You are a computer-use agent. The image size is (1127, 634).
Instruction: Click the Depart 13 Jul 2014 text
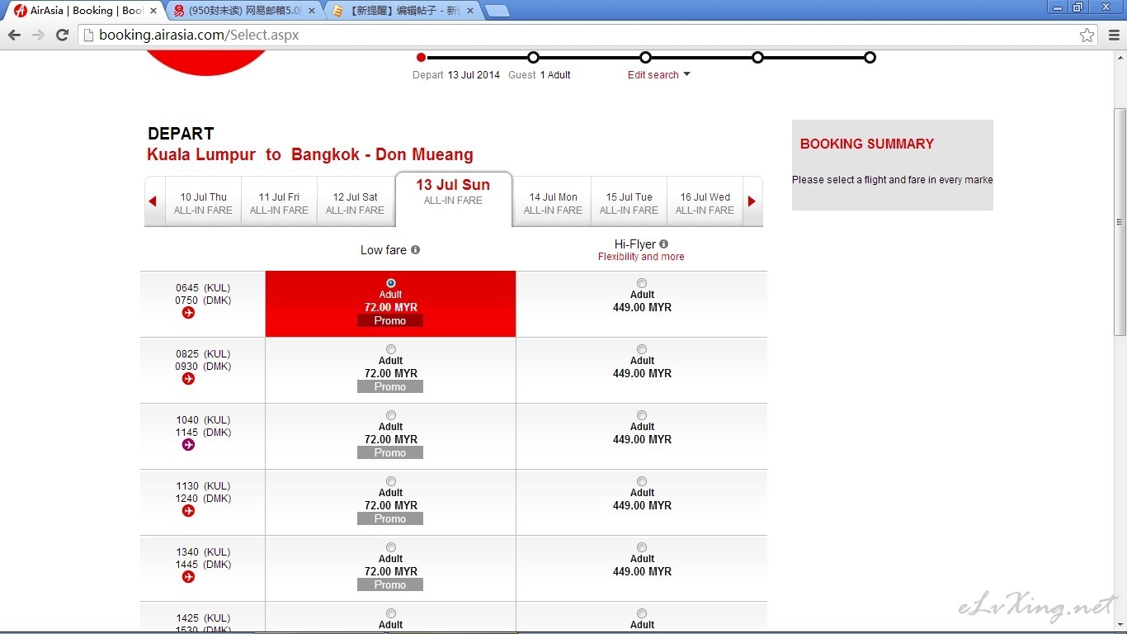coord(456,75)
